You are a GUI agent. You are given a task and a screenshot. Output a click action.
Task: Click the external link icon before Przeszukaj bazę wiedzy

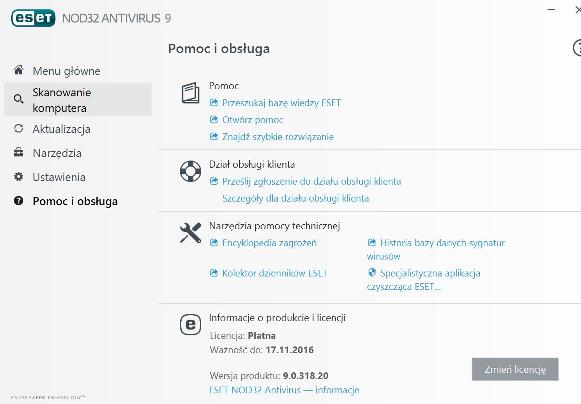tap(214, 103)
